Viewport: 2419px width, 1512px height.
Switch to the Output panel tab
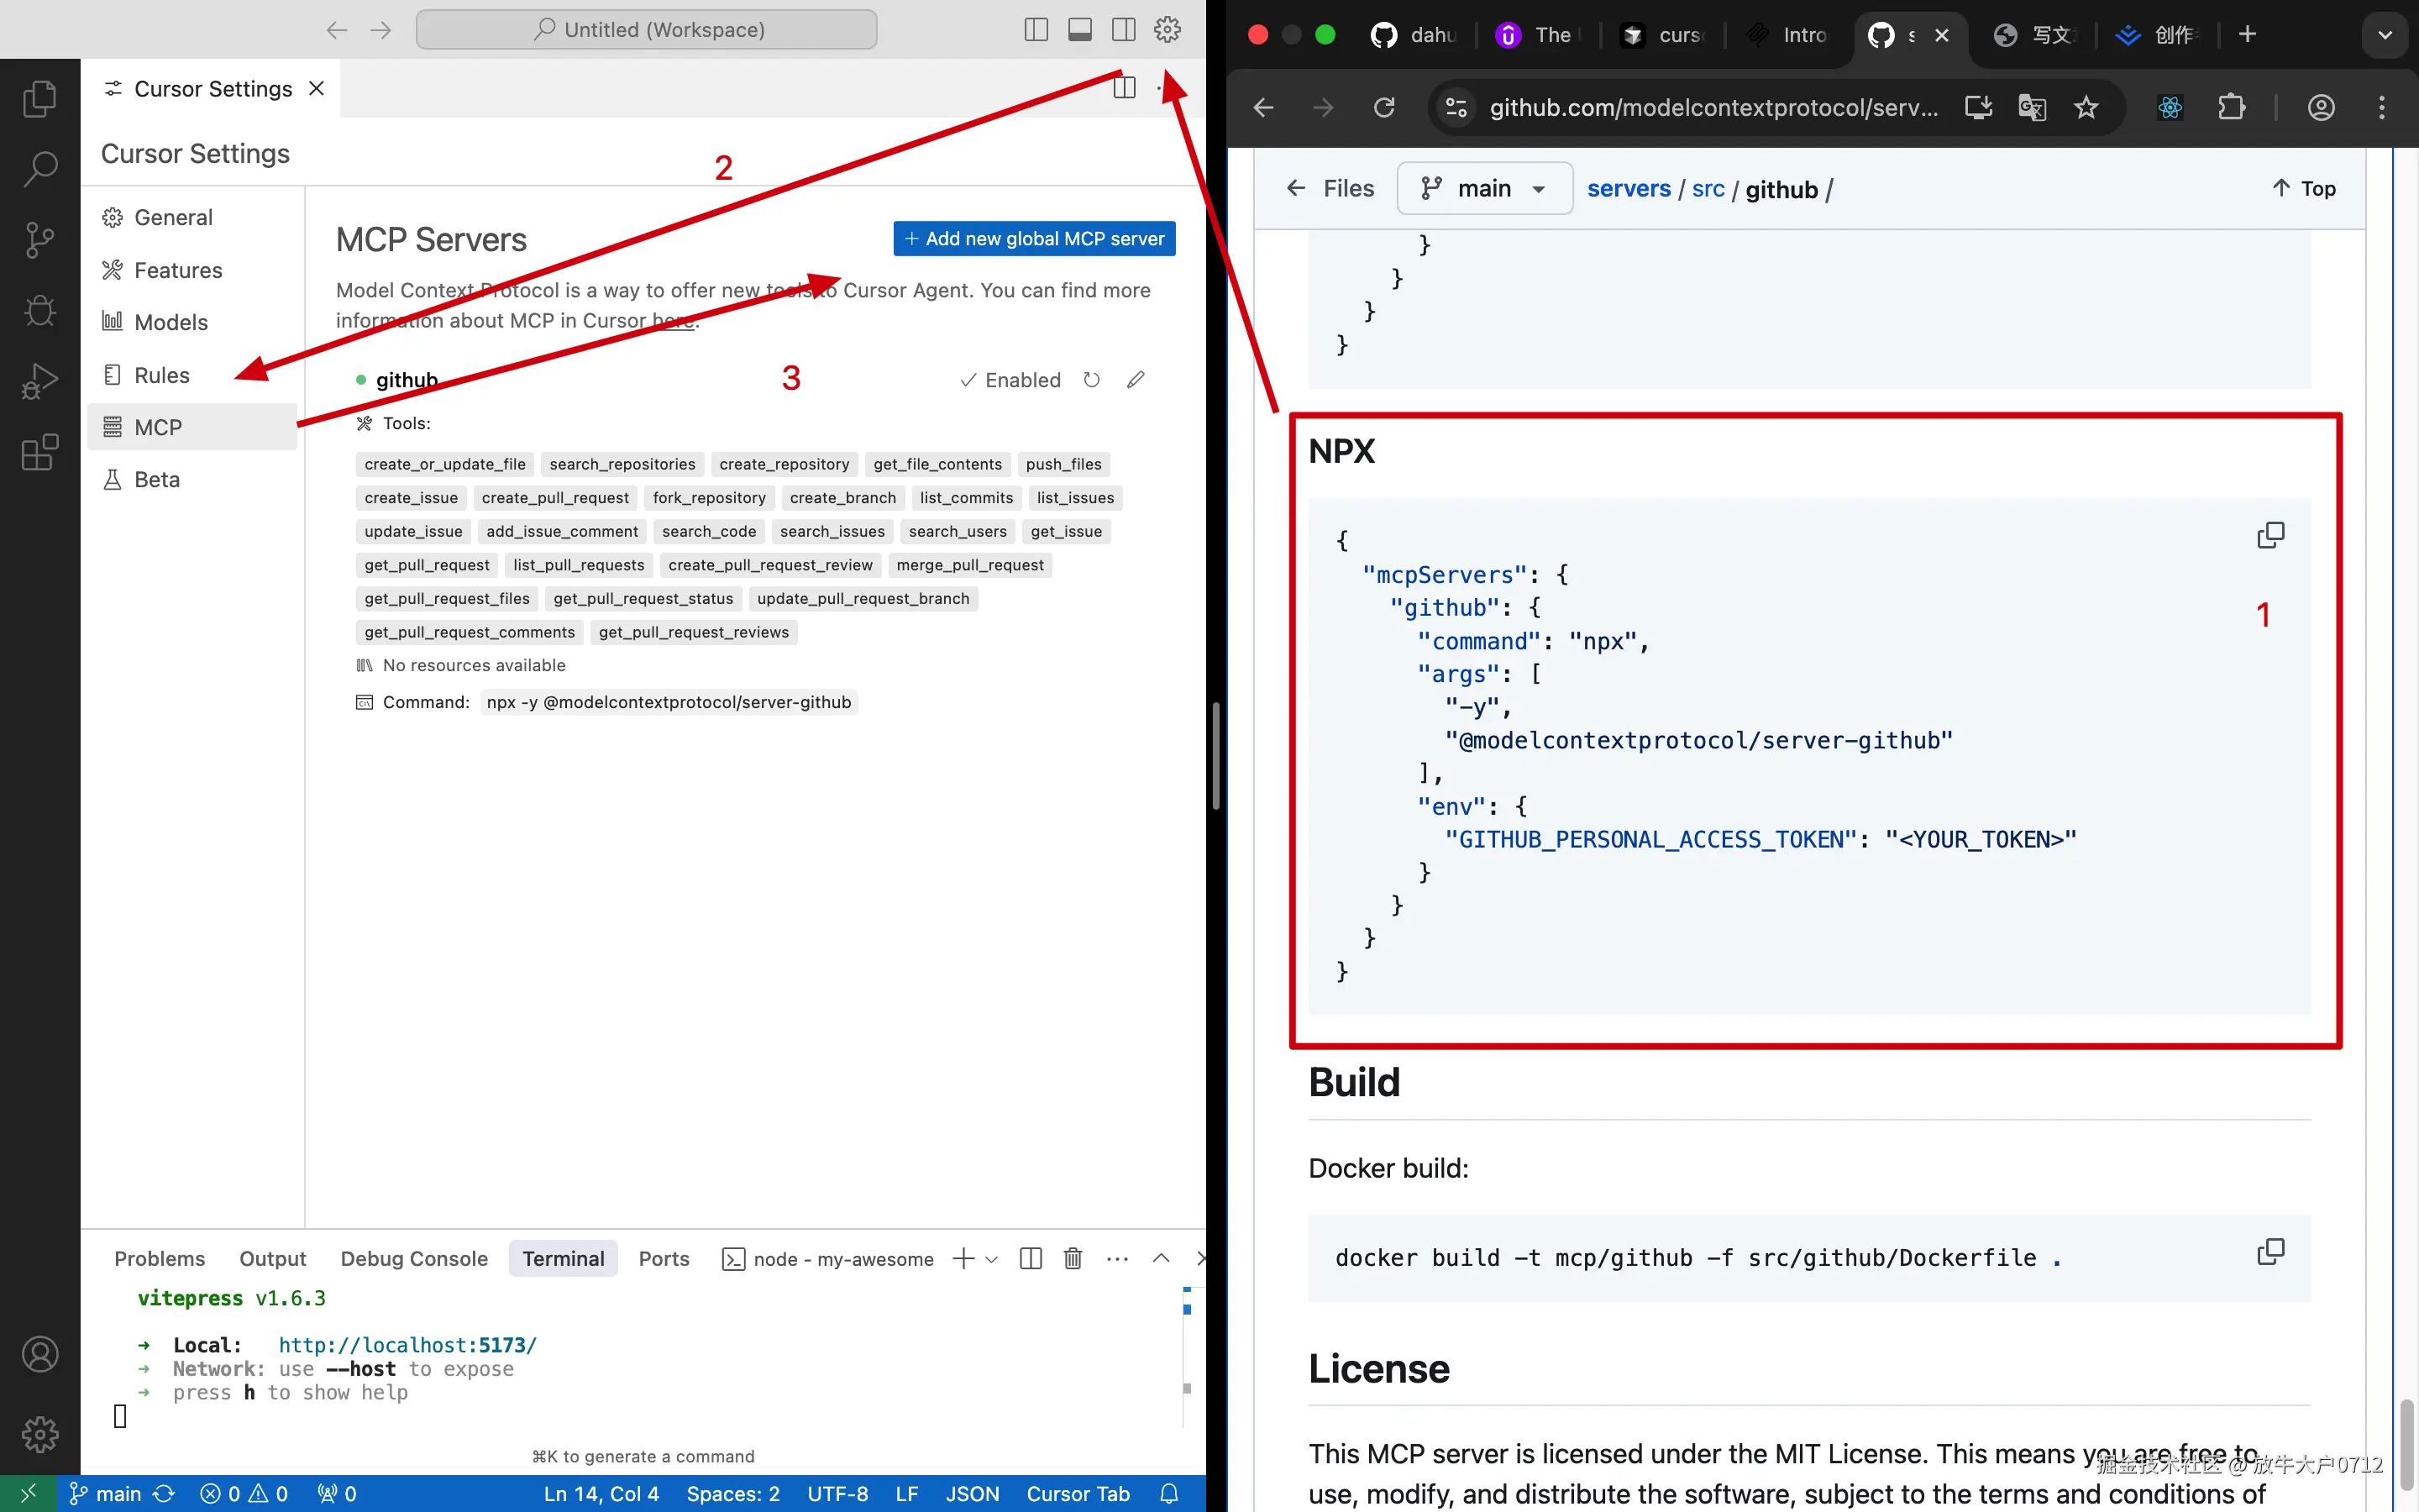pyautogui.click(x=272, y=1259)
